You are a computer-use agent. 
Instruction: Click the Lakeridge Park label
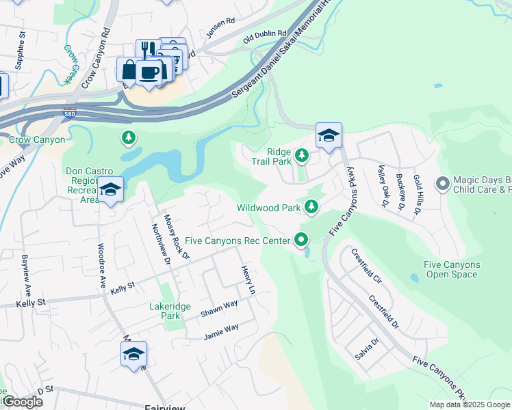coord(170,311)
